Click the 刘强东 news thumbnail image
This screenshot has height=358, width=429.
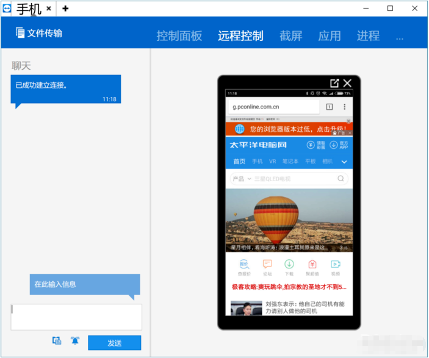point(247,308)
